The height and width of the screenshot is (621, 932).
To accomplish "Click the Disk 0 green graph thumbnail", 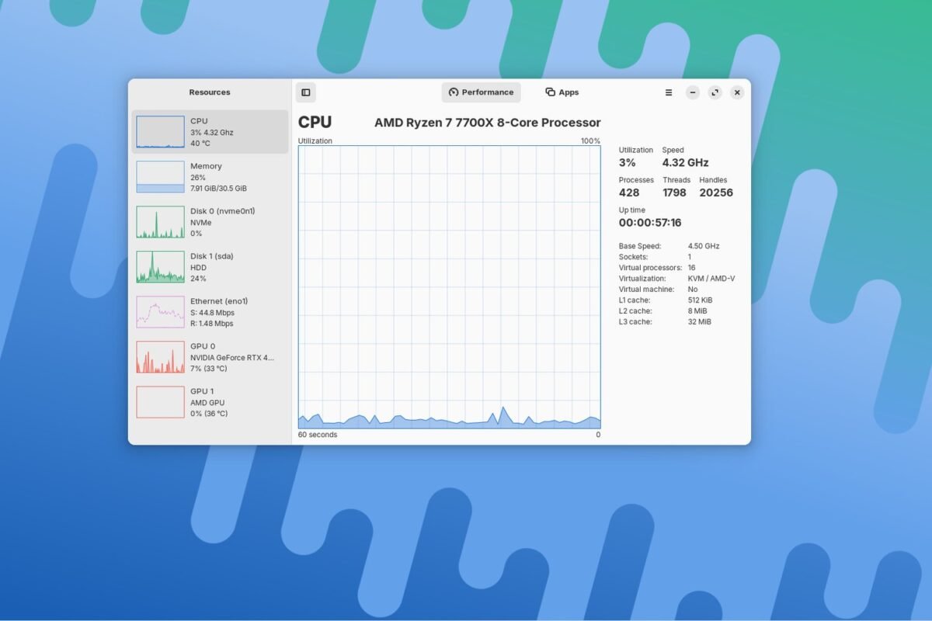I will pyautogui.click(x=161, y=222).
